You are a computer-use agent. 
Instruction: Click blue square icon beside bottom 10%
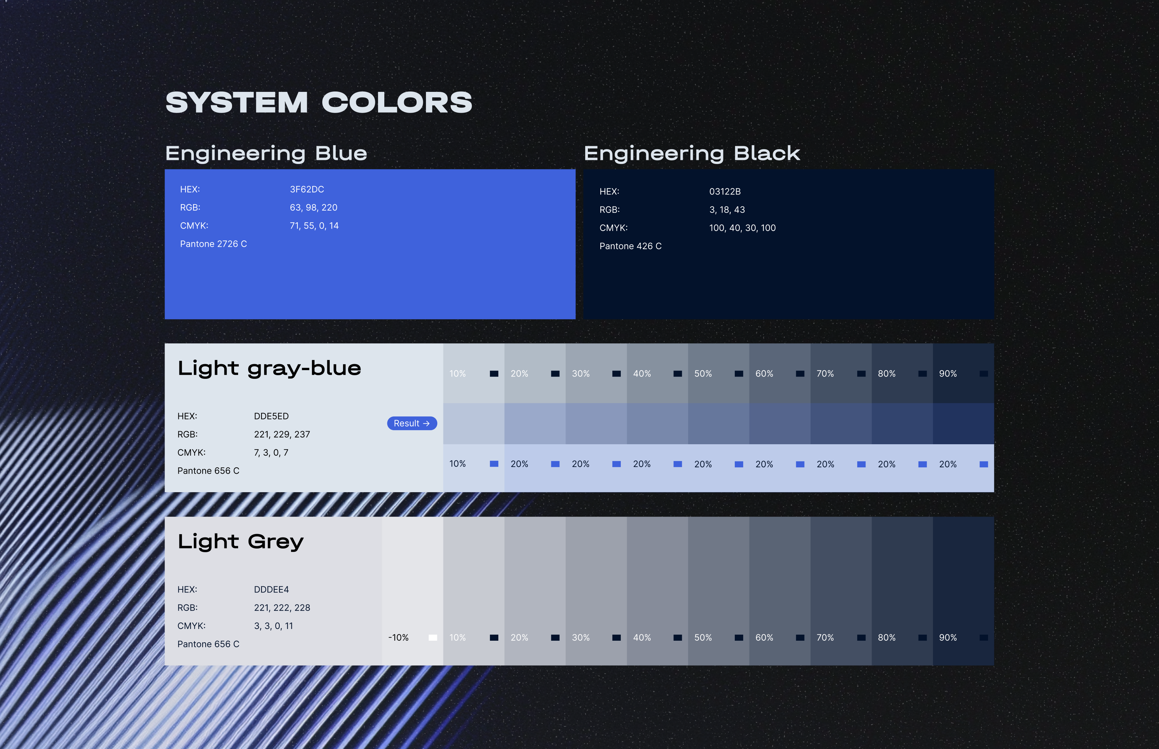(x=494, y=464)
